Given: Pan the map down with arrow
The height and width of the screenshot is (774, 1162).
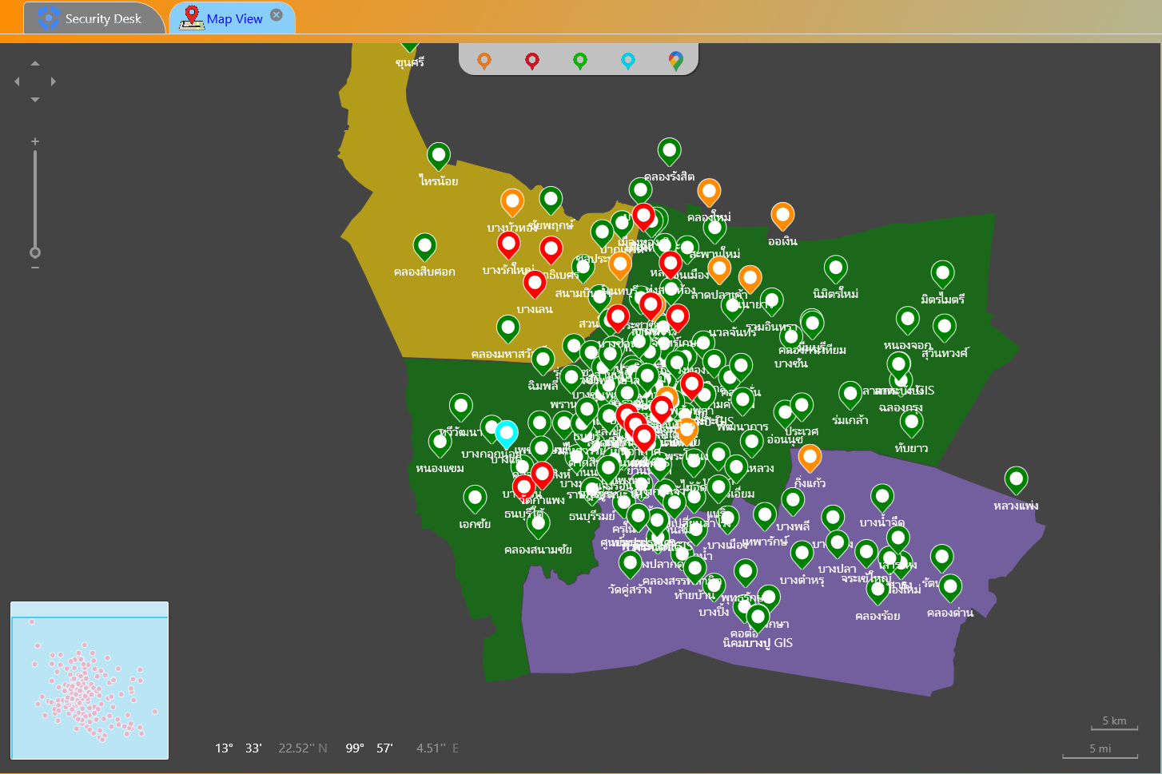Looking at the screenshot, I should [35, 100].
